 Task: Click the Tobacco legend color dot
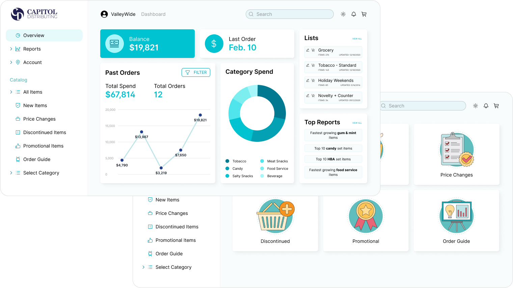click(x=227, y=161)
